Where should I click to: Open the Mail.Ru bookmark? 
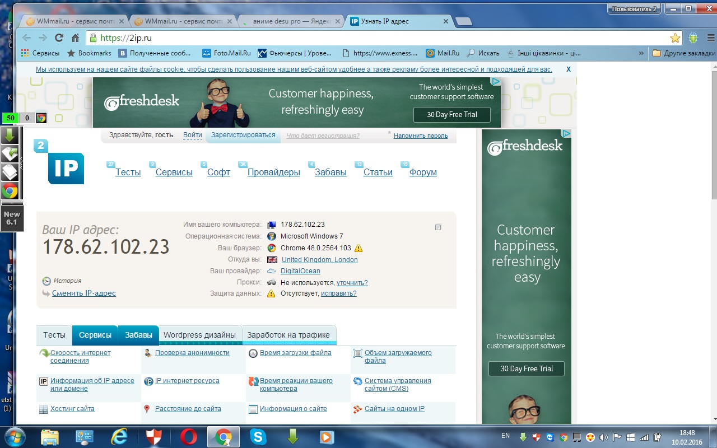443,53
